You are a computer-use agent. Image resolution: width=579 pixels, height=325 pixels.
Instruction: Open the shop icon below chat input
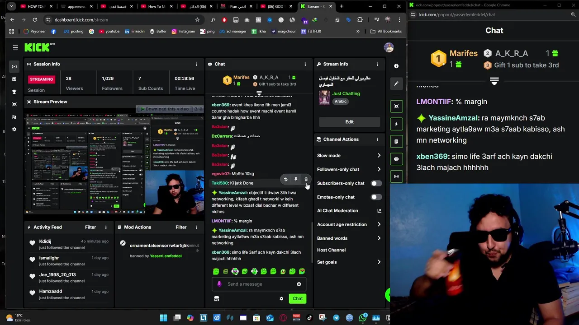[216, 298]
